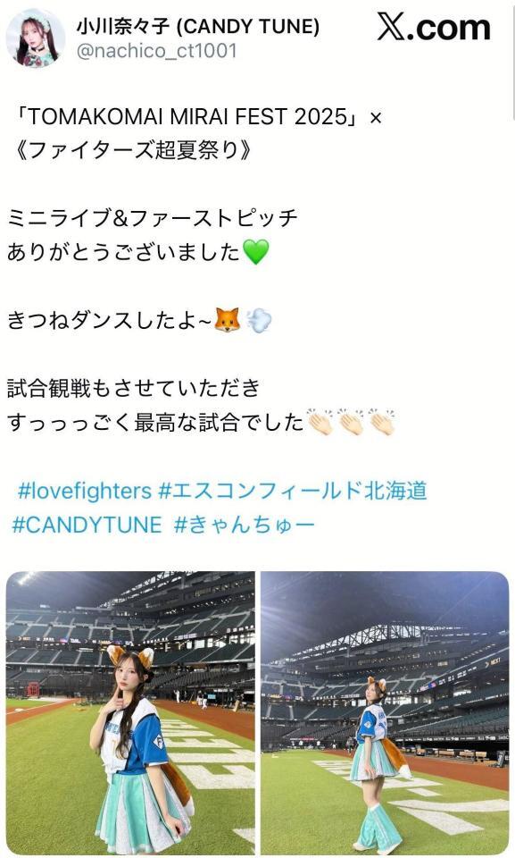Open the #lovefighters hashtag
The width and height of the screenshot is (515, 858).
pos(84,491)
